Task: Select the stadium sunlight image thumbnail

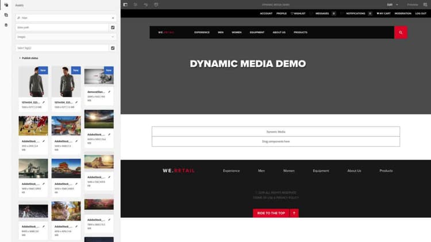Action: [x=99, y=119]
